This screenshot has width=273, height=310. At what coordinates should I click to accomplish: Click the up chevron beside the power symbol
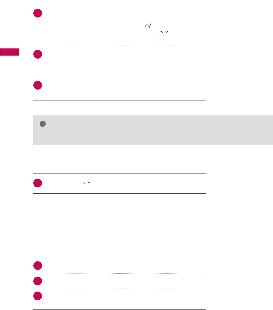tap(160, 31)
